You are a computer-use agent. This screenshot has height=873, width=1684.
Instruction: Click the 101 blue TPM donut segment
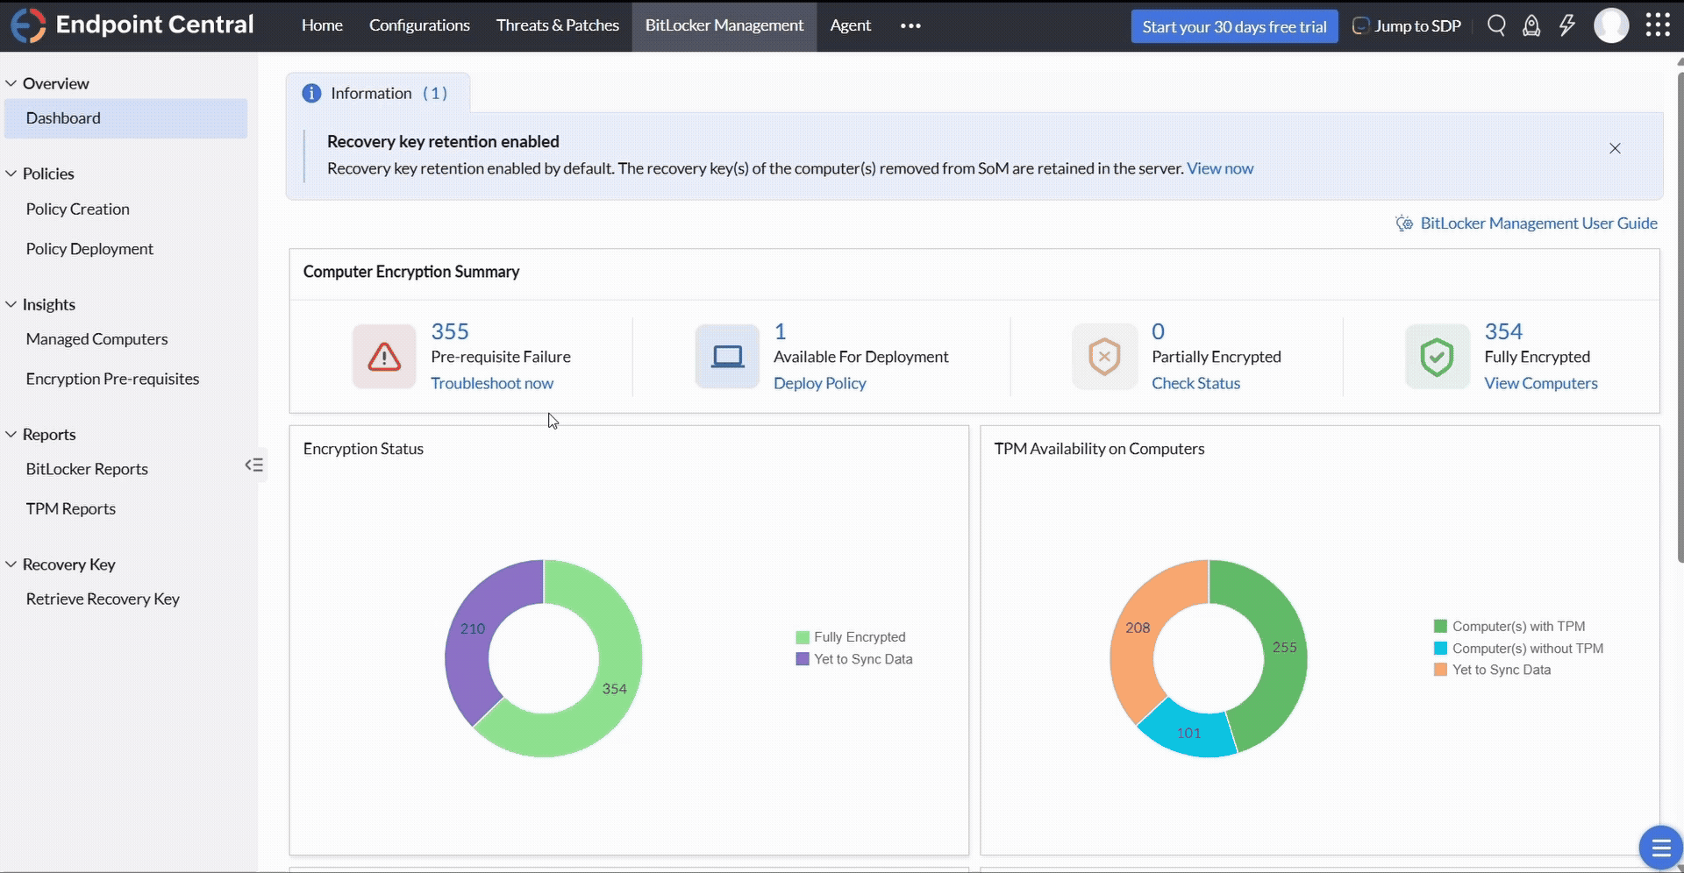click(x=1188, y=733)
